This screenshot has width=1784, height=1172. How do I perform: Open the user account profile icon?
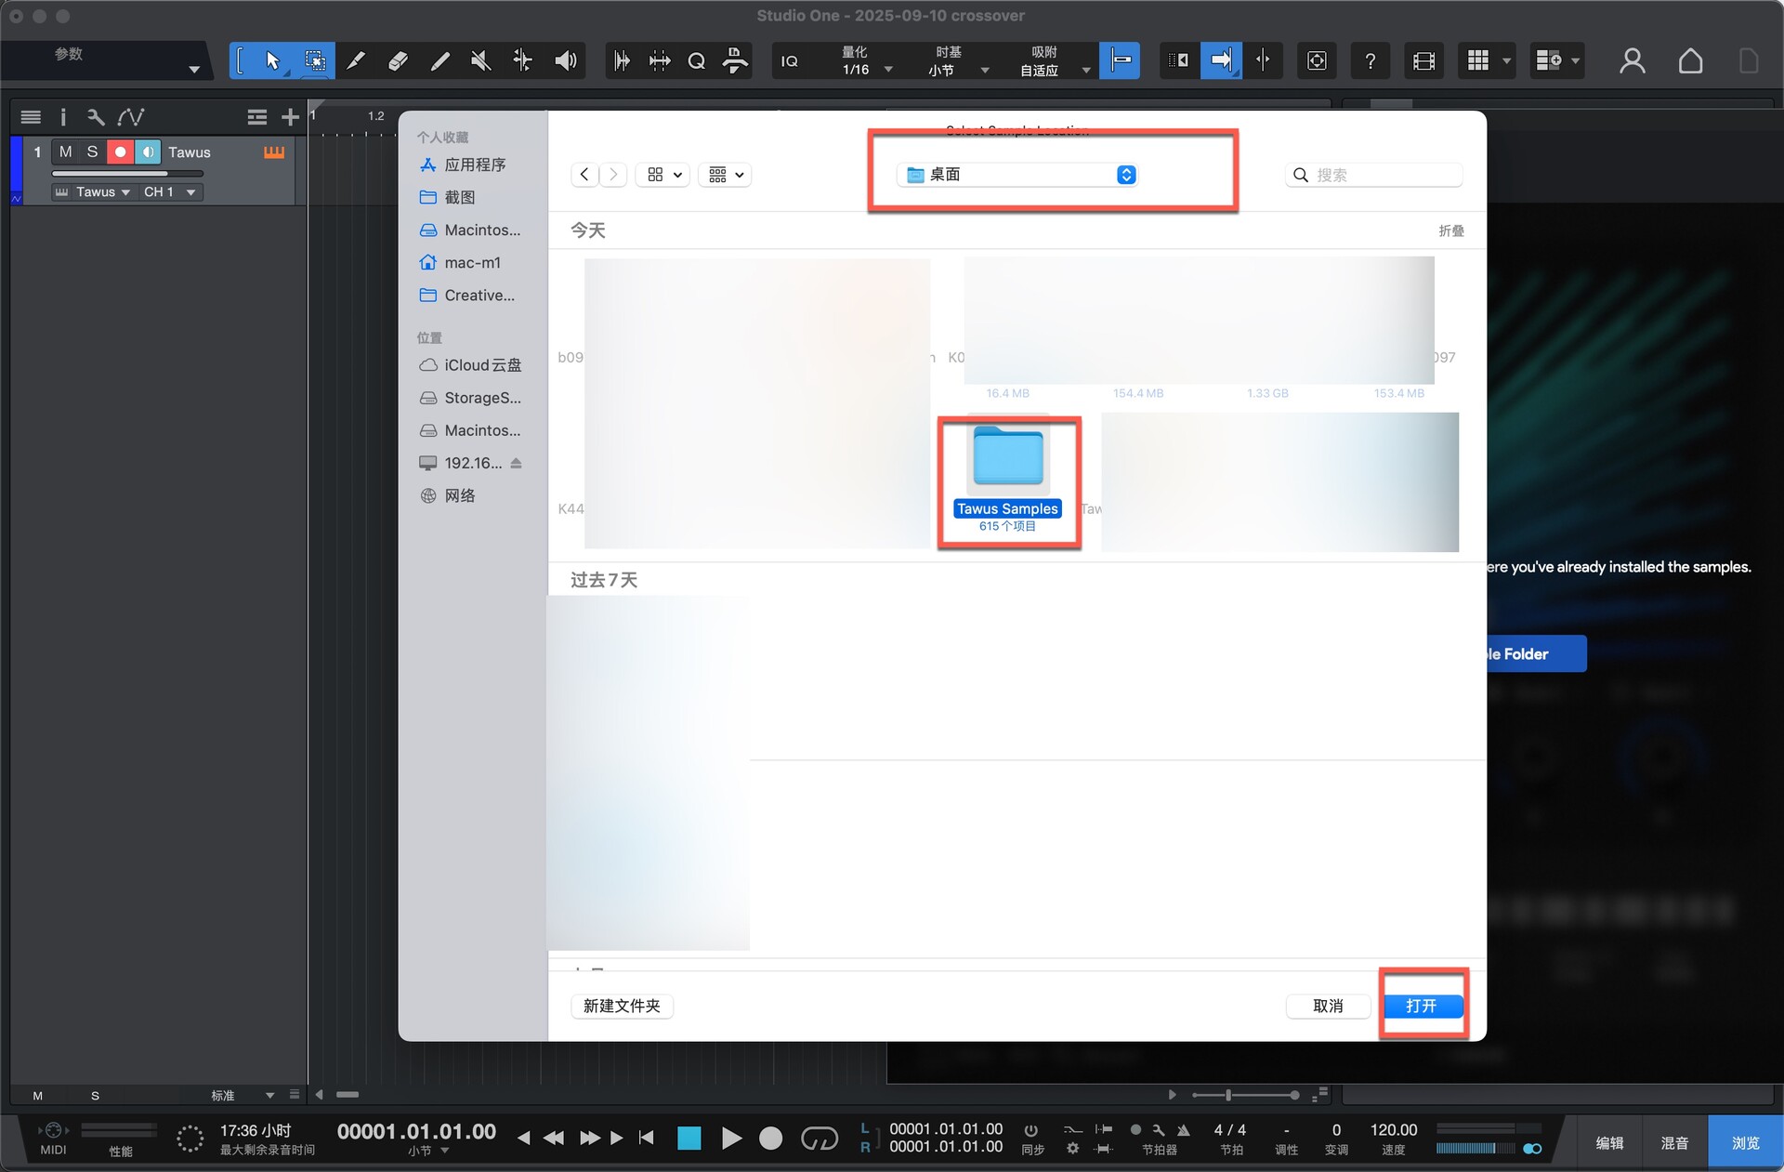coord(1633,61)
